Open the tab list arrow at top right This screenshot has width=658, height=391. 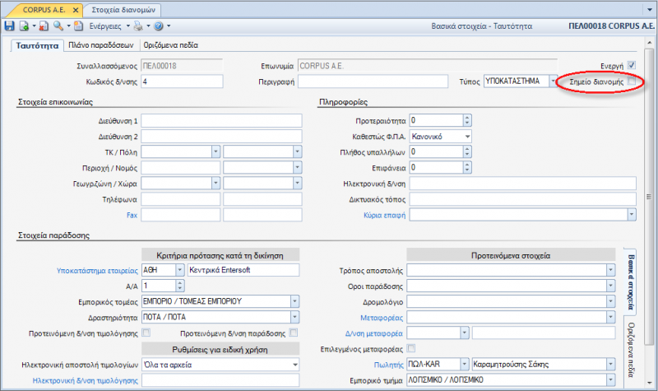[x=650, y=10]
